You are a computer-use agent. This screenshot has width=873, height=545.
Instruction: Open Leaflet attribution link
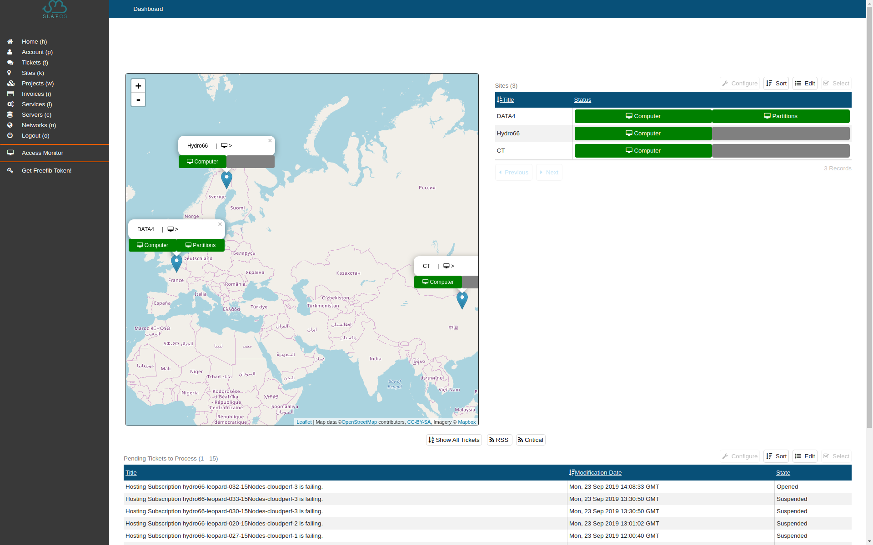tap(304, 422)
